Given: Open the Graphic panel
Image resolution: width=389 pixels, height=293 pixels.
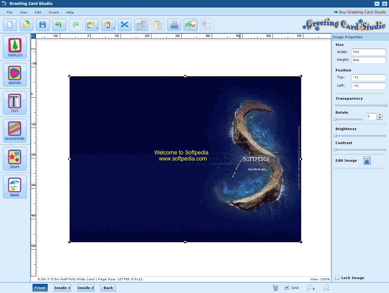Looking at the screenshot, I should (x=15, y=75).
